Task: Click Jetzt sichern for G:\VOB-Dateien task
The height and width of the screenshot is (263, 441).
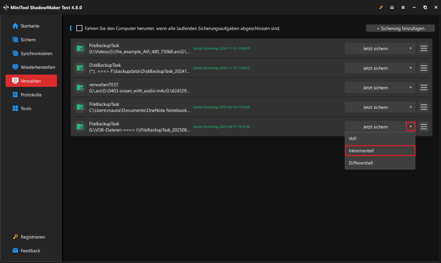Action: click(375, 127)
